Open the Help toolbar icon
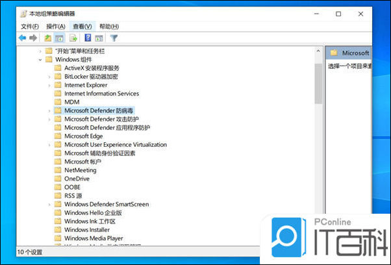Screen dimensions: 391x265 click(88, 38)
